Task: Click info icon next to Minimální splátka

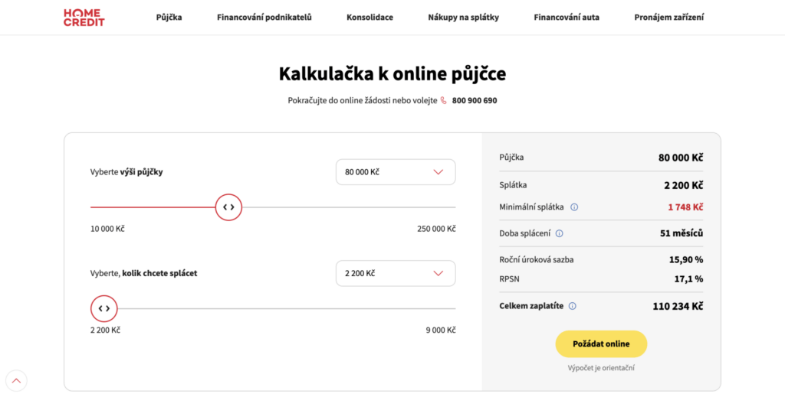Action: (x=574, y=207)
